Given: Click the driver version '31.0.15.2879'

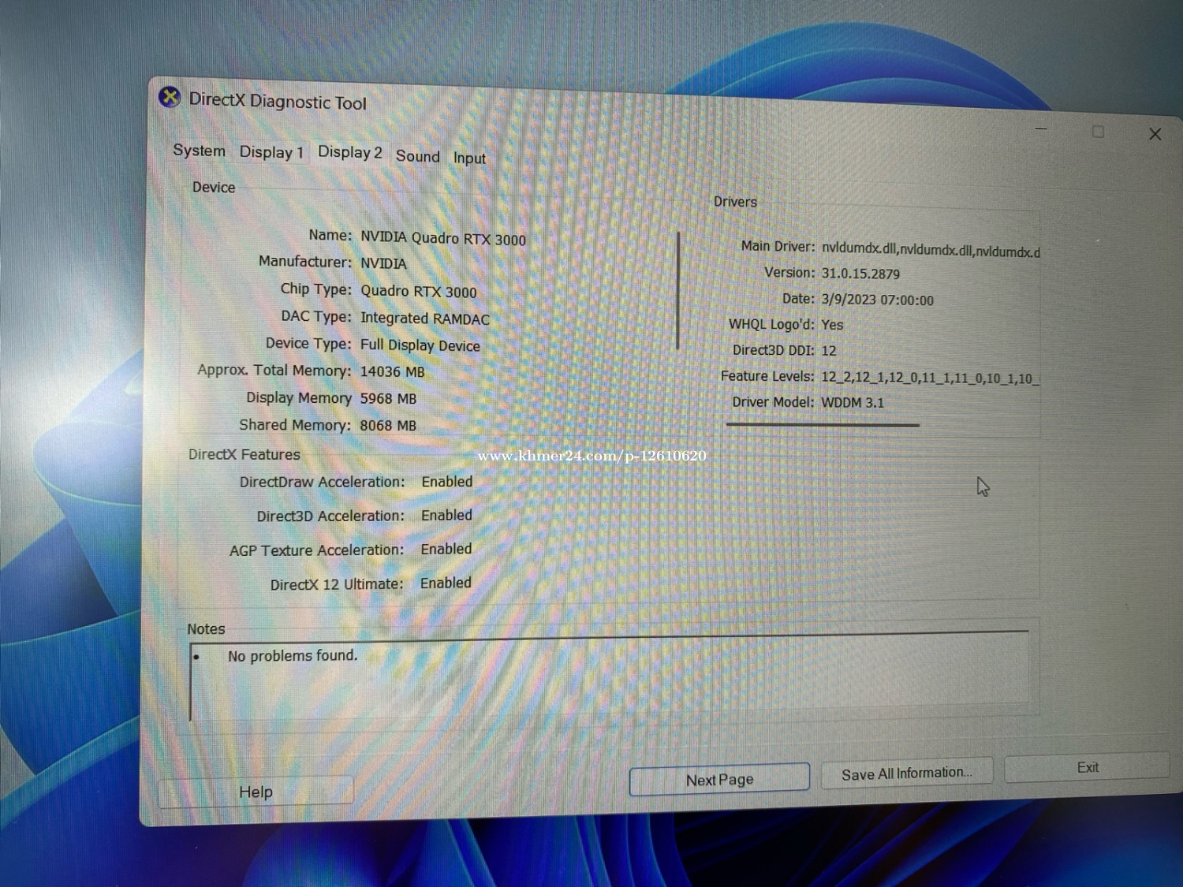Looking at the screenshot, I should point(860,274).
